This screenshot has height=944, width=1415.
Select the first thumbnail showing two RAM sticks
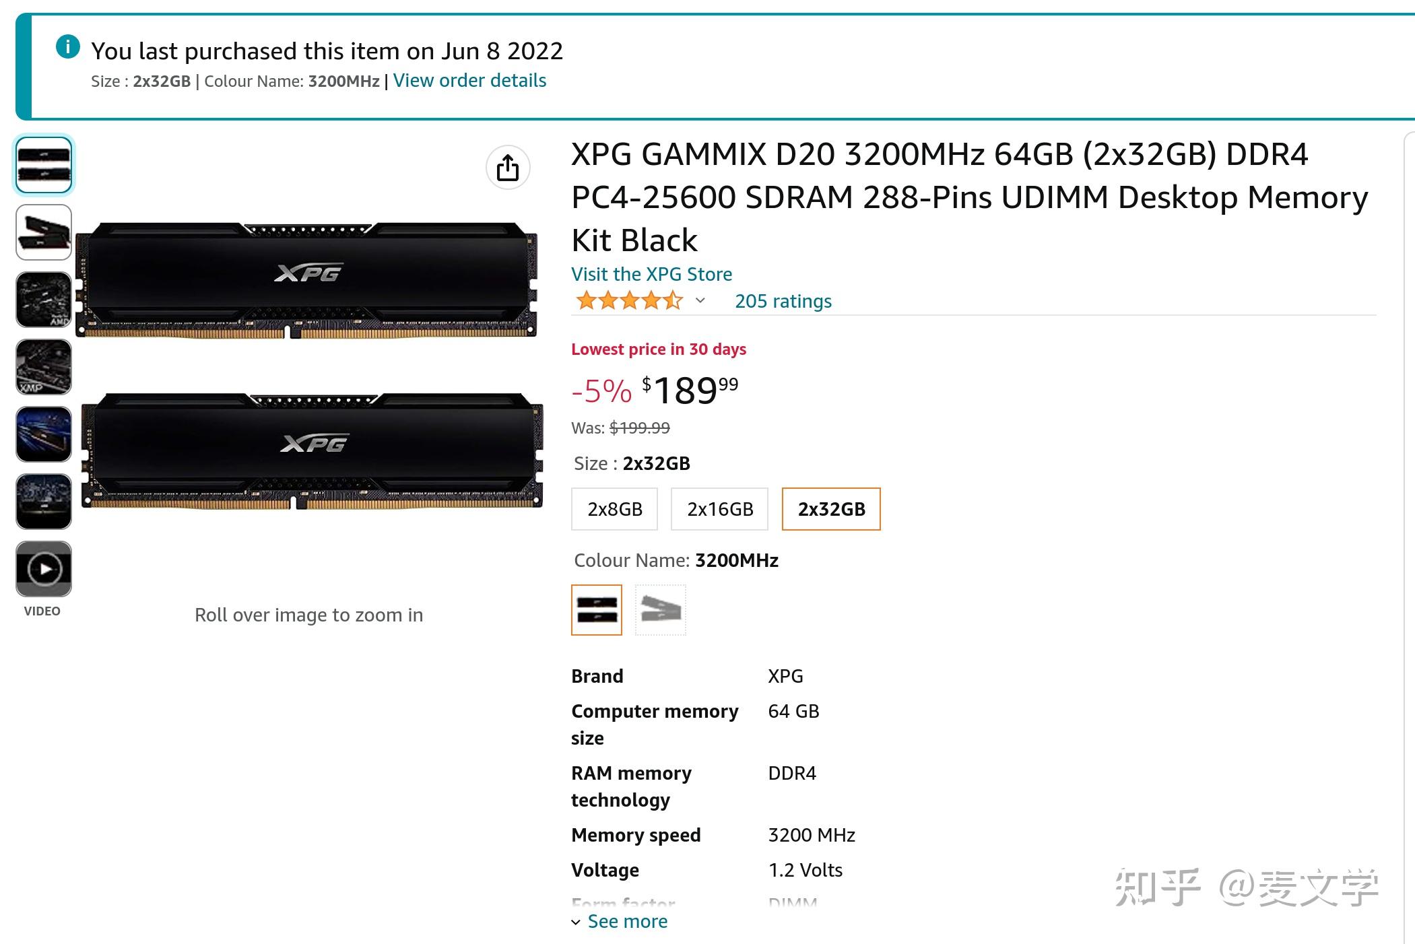pos(44,165)
